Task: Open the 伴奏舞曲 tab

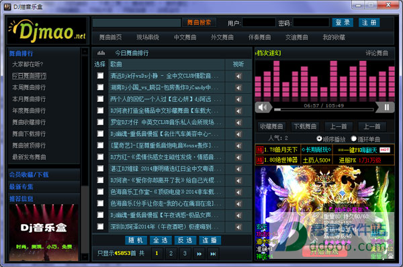Action: coord(259,38)
